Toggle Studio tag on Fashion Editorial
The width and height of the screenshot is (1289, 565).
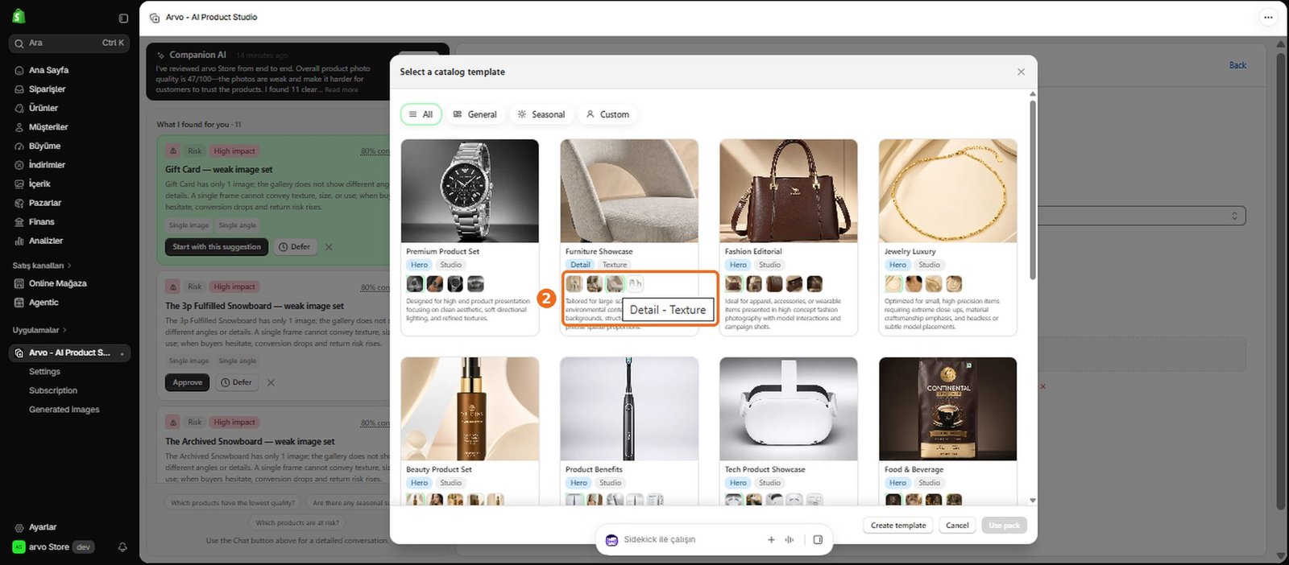tap(769, 265)
